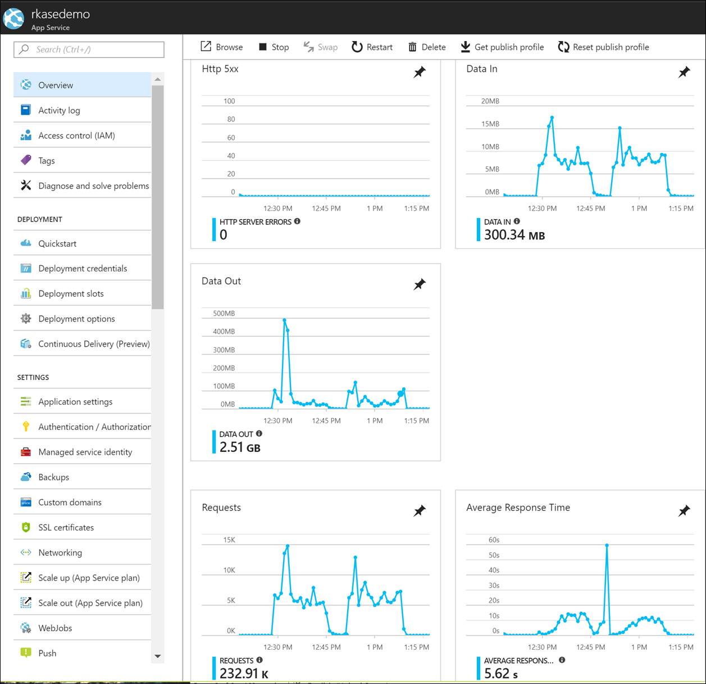Stop the running app service
Viewport: 706px width, 684px height.
coord(262,47)
